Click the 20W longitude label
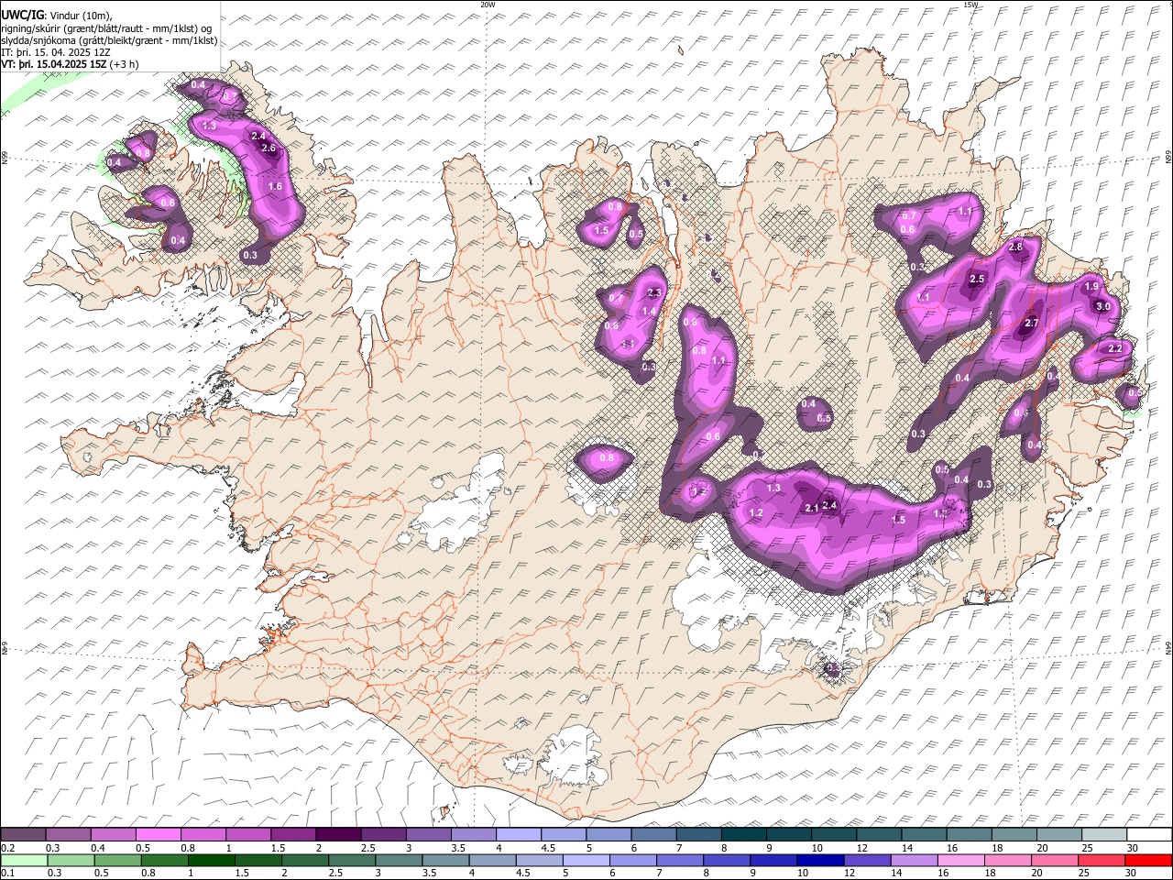1173x880 pixels. click(x=488, y=5)
